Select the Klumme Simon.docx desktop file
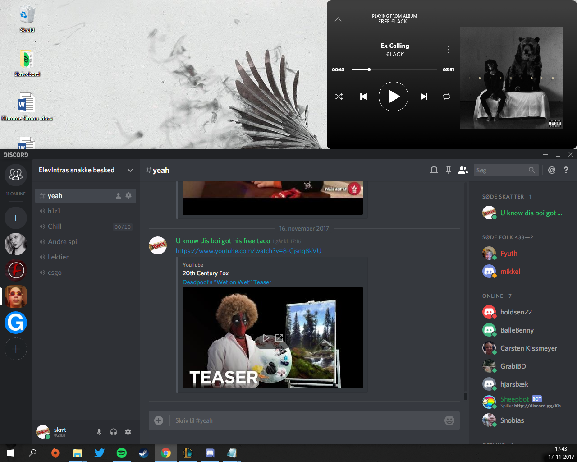Viewport: 577px width, 462px height. [27, 107]
